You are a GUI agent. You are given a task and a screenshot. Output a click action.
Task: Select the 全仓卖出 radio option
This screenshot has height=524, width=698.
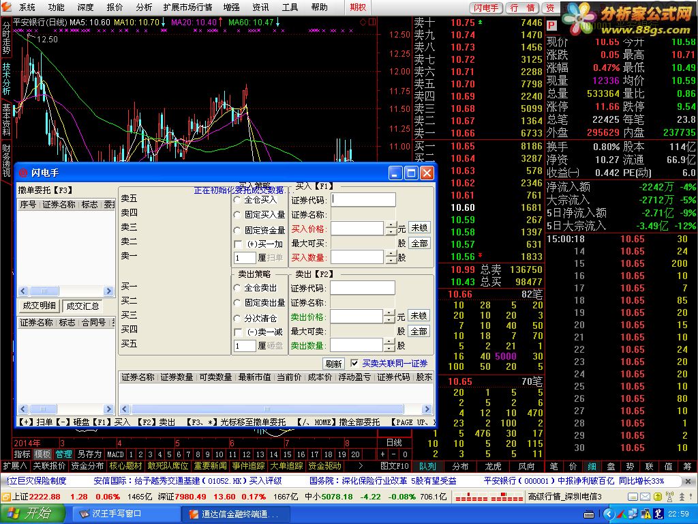(x=237, y=288)
